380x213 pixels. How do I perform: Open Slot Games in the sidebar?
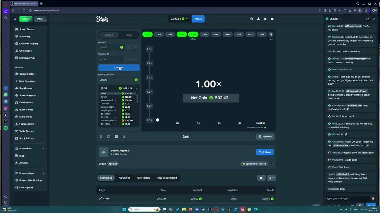tap(26, 88)
